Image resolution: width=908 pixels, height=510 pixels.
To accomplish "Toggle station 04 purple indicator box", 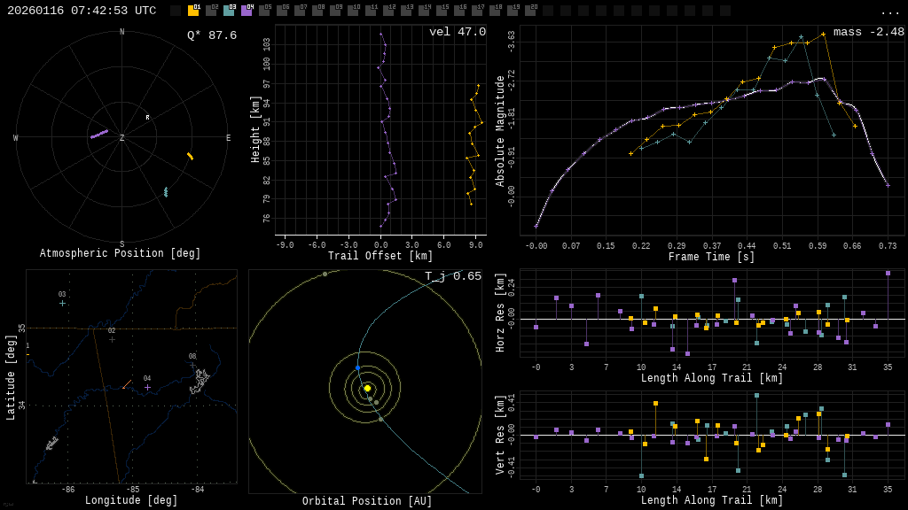I will click(247, 11).
